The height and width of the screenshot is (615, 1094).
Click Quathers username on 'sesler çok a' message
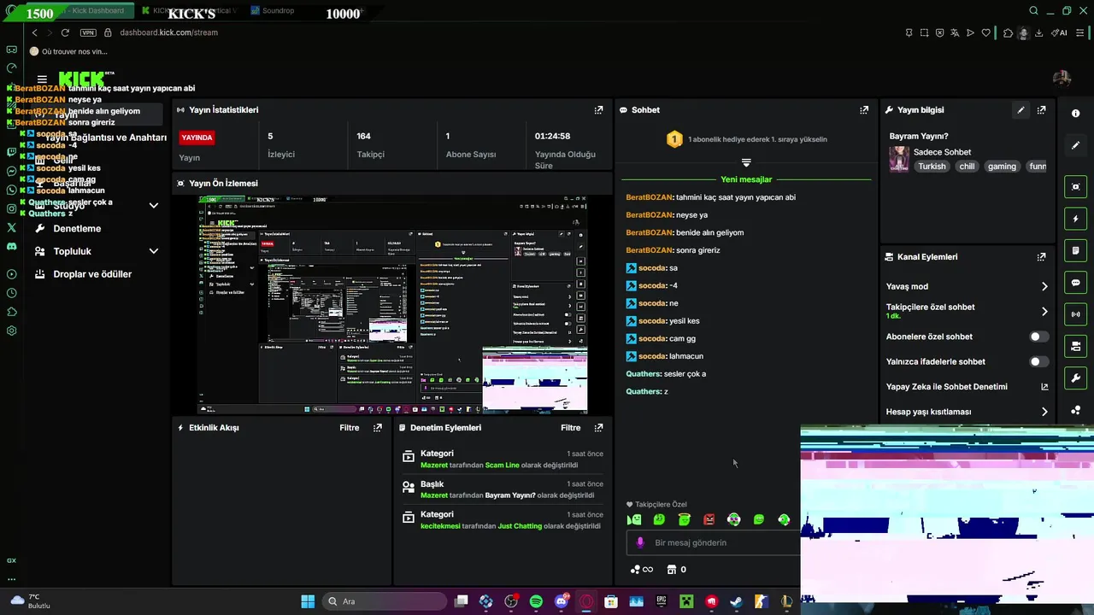pyautogui.click(x=644, y=374)
